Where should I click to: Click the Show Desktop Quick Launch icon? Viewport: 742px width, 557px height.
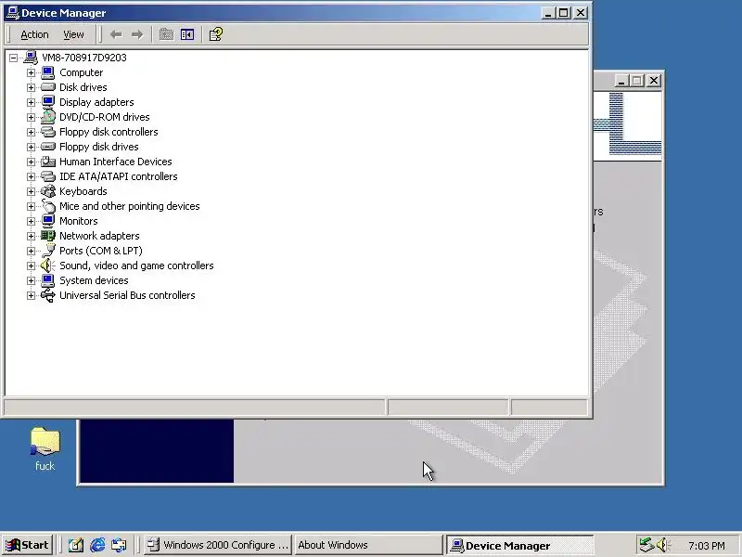pyautogui.click(x=76, y=545)
